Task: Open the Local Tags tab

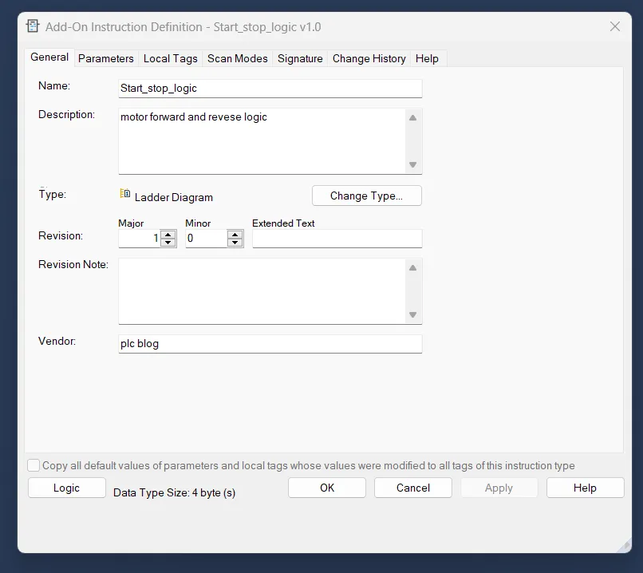Action: coord(171,58)
